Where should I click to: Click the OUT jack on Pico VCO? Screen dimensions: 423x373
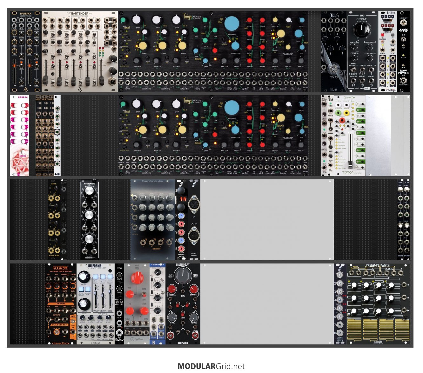pos(119,333)
